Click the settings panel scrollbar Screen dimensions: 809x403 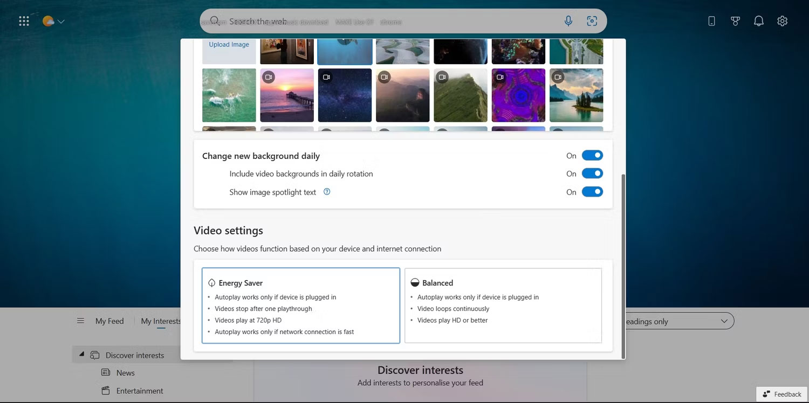click(x=623, y=266)
